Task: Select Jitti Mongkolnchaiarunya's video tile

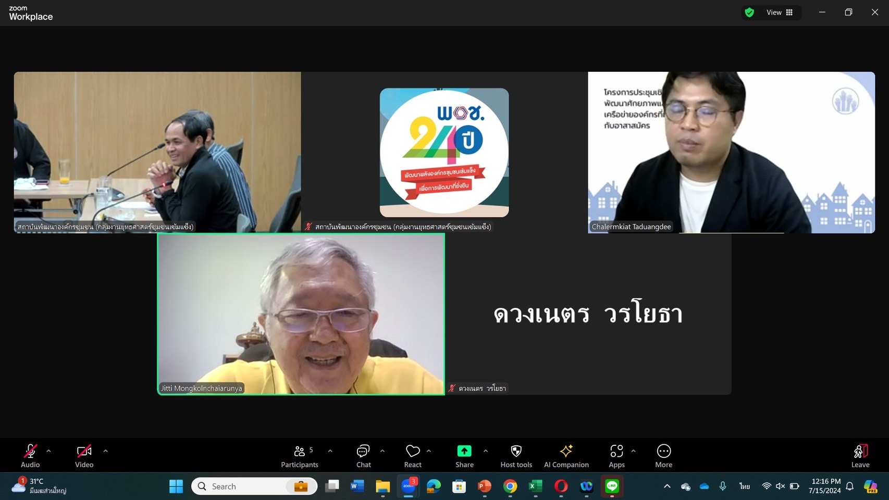Action: [x=301, y=314]
